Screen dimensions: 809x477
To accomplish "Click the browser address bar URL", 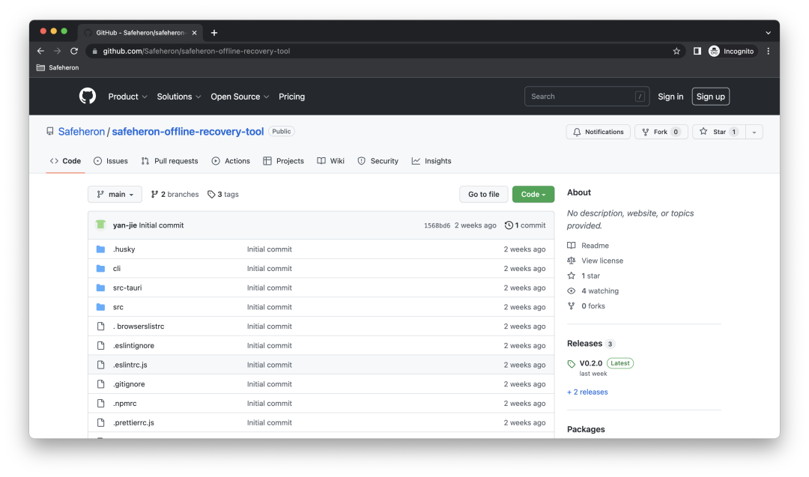I will [x=196, y=51].
